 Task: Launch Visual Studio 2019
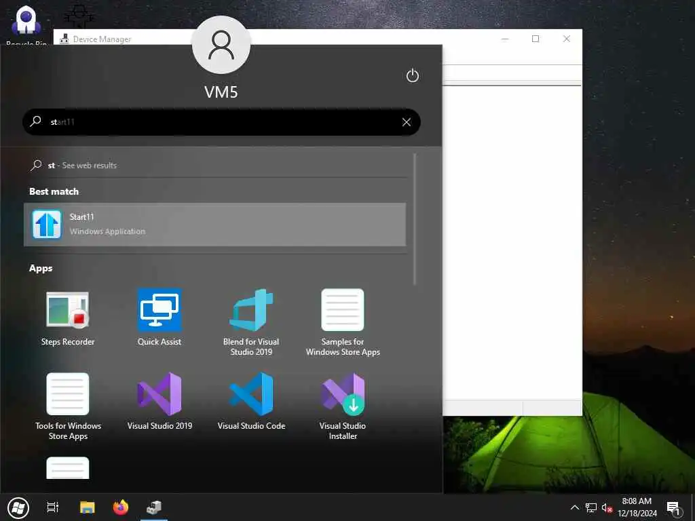click(x=159, y=402)
